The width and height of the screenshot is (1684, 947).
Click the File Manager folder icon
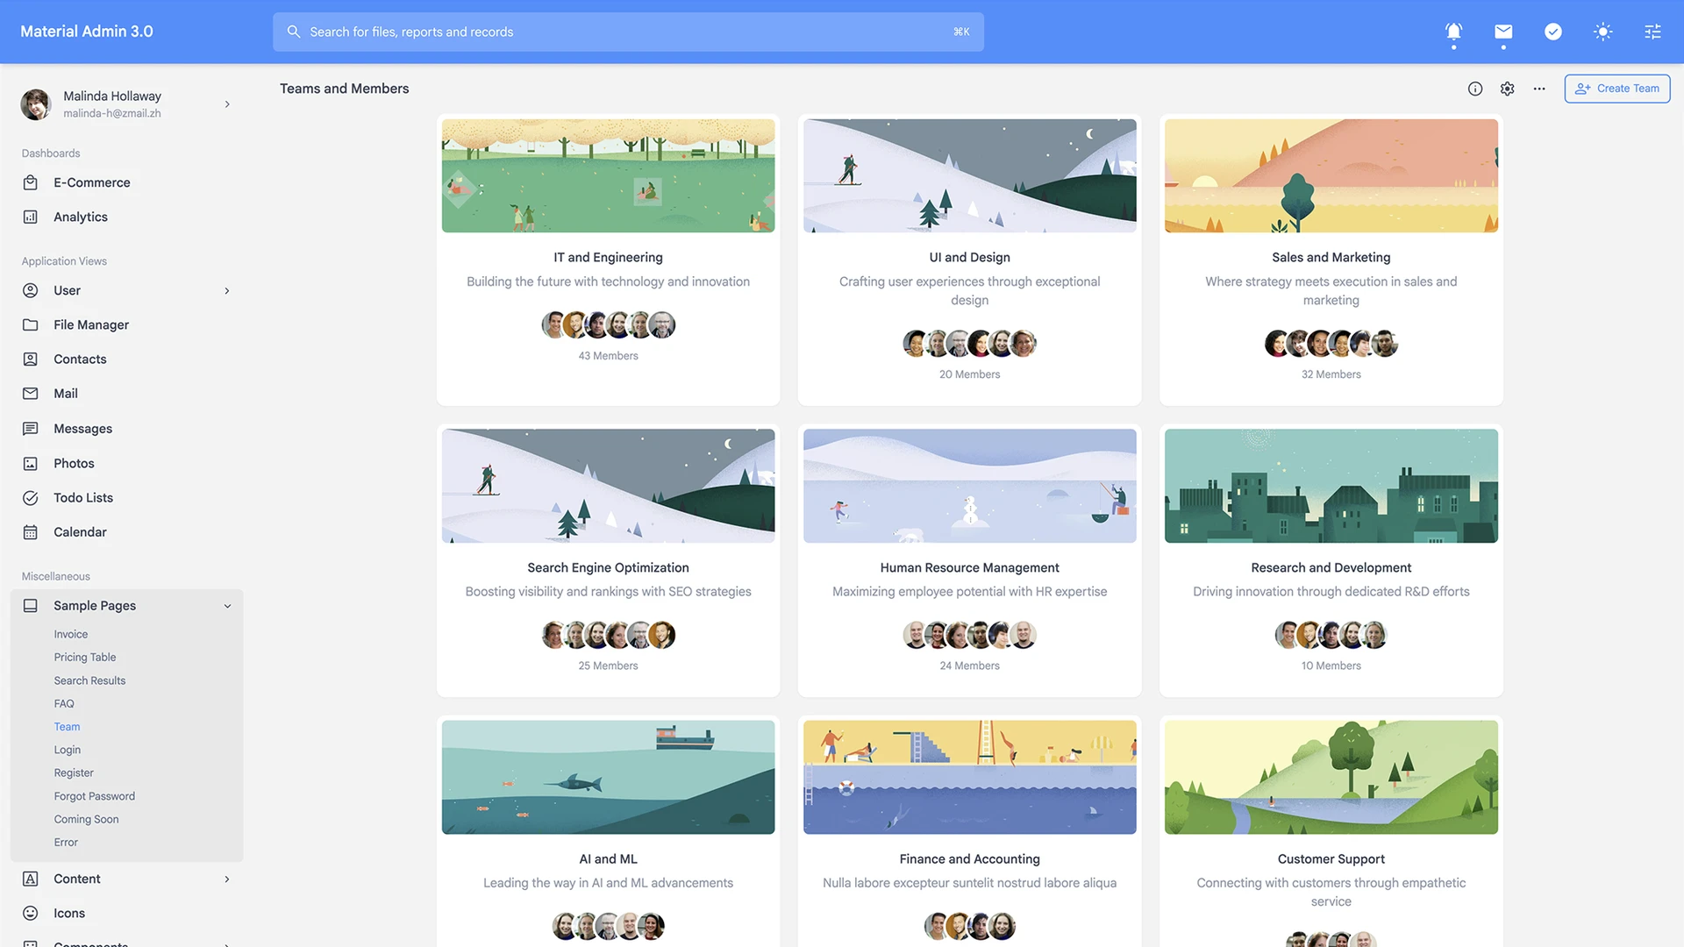pyautogui.click(x=31, y=324)
